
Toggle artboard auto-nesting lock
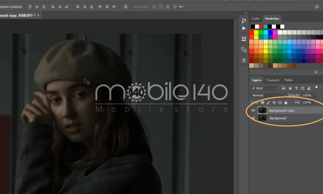[x=280, y=102]
